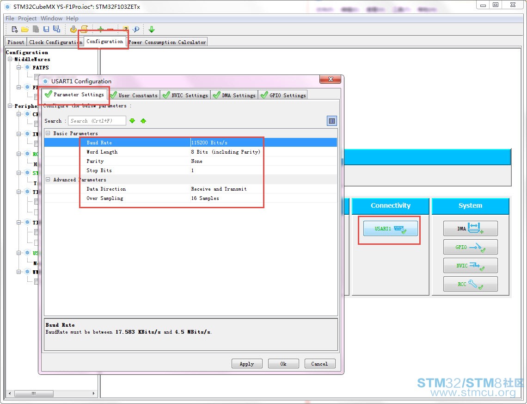Click the Apply button
This screenshot has height=404, width=527.
(247, 364)
